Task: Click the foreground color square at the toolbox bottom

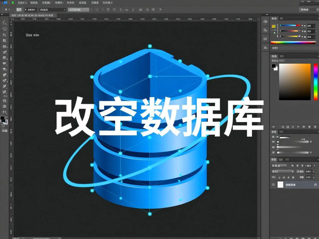Action: (x=2, y=119)
